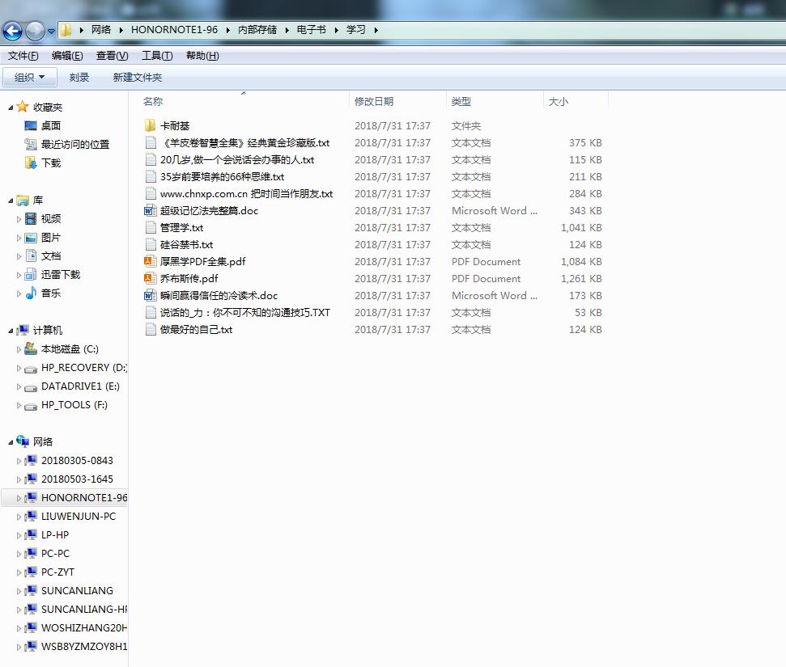Click the Forward navigation arrow button
The image size is (786, 667).
pos(35,31)
